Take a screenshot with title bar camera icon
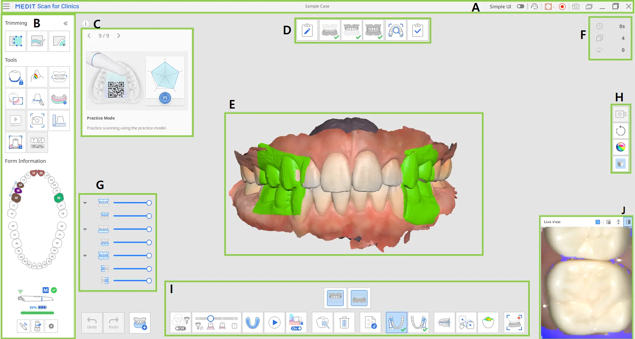 pyautogui.click(x=576, y=6)
